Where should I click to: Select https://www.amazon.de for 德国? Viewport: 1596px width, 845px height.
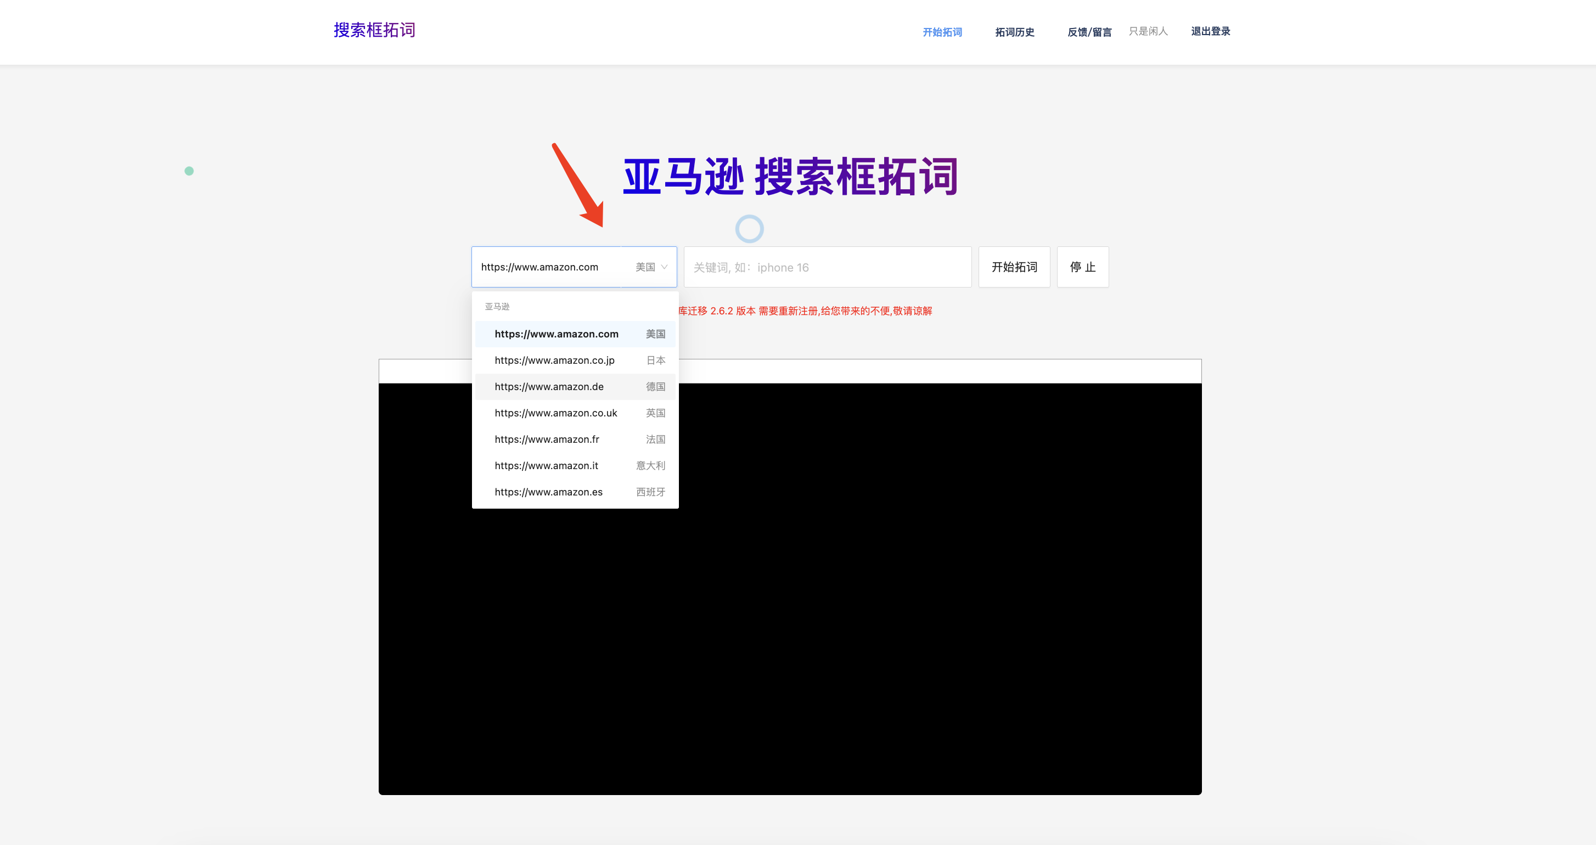549,387
